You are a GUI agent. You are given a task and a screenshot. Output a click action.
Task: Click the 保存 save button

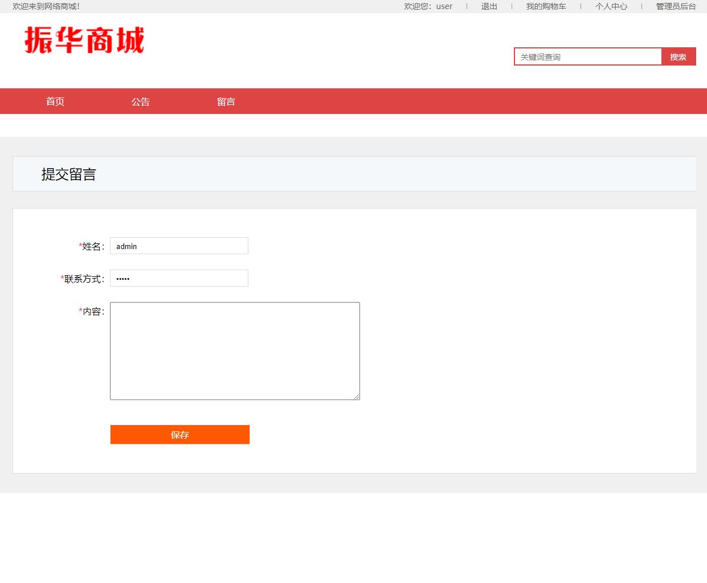179,434
